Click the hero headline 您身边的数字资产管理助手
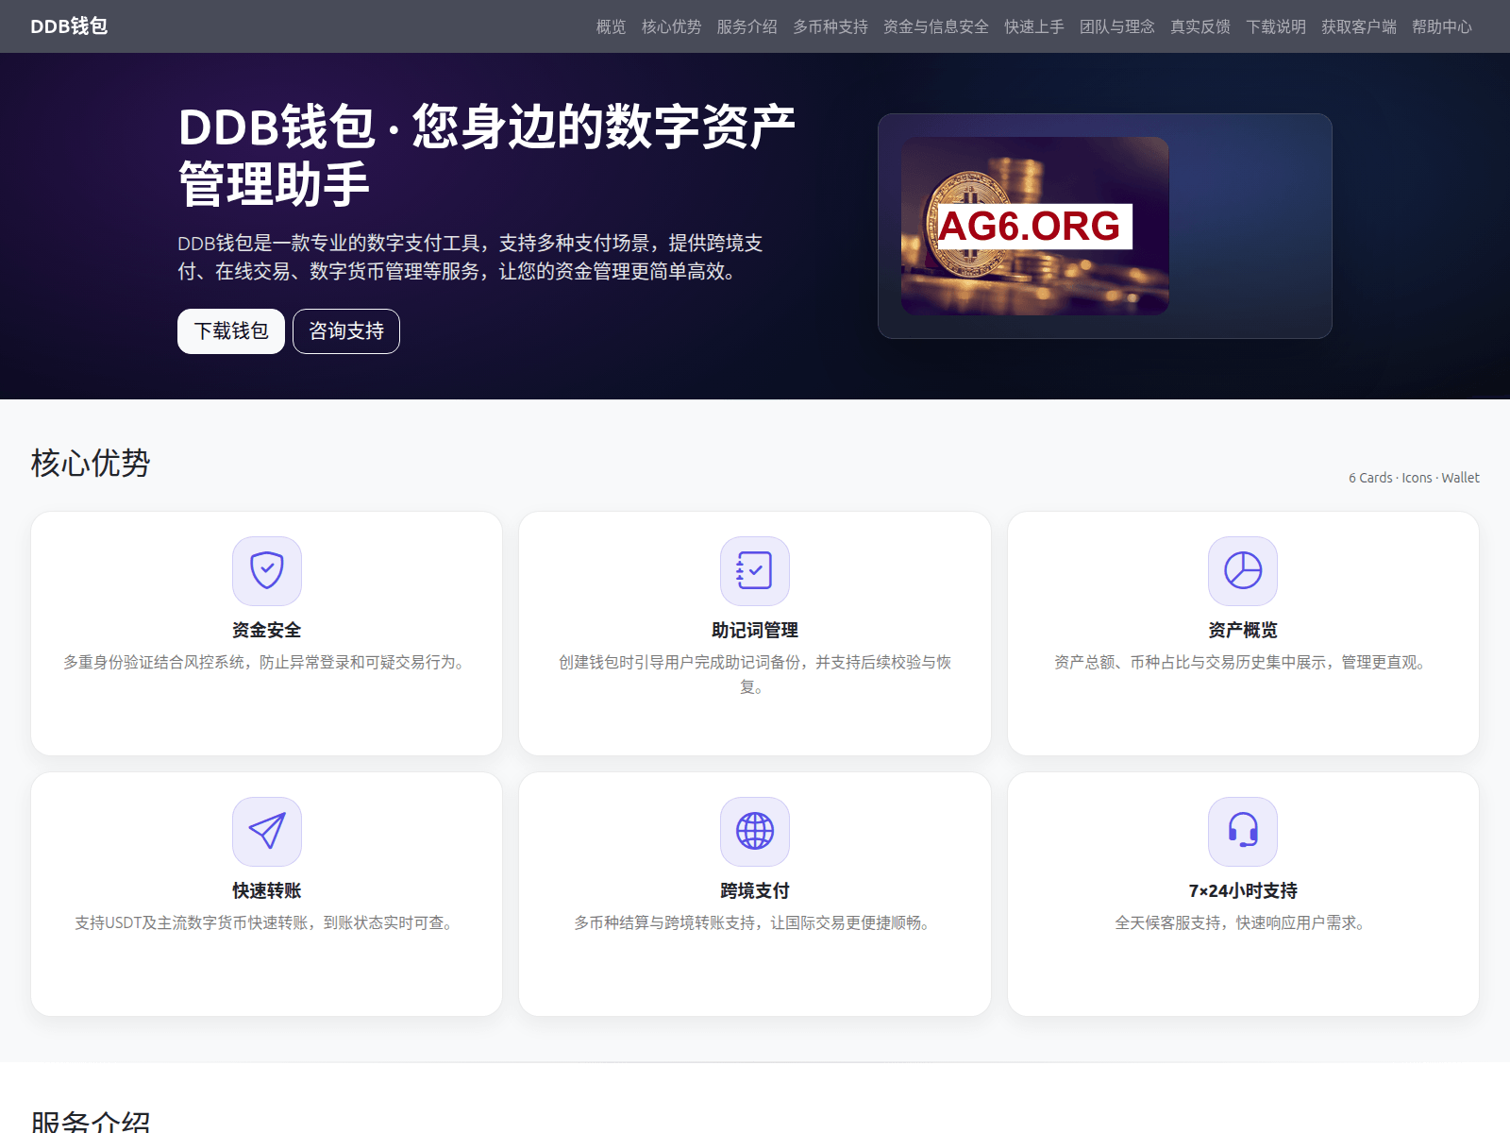Image resolution: width=1510 pixels, height=1133 pixels. point(486,155)
